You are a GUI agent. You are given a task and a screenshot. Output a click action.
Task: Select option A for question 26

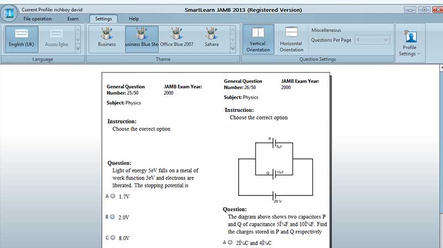click(230, 242)
